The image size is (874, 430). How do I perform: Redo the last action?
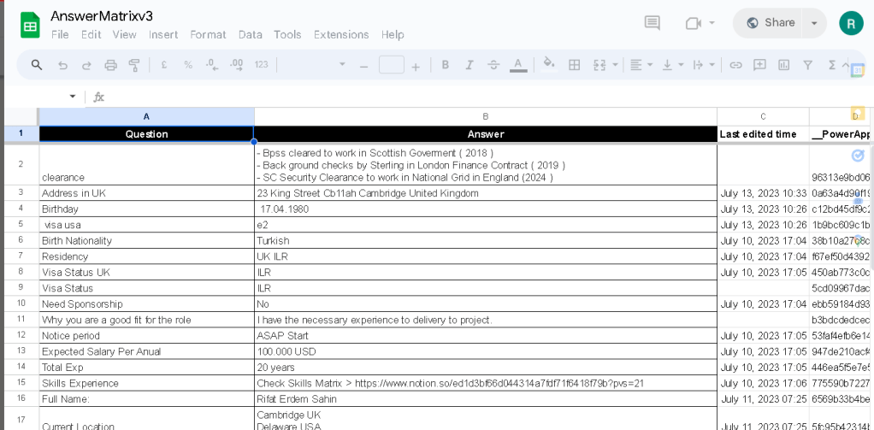[x=86, y=65]
